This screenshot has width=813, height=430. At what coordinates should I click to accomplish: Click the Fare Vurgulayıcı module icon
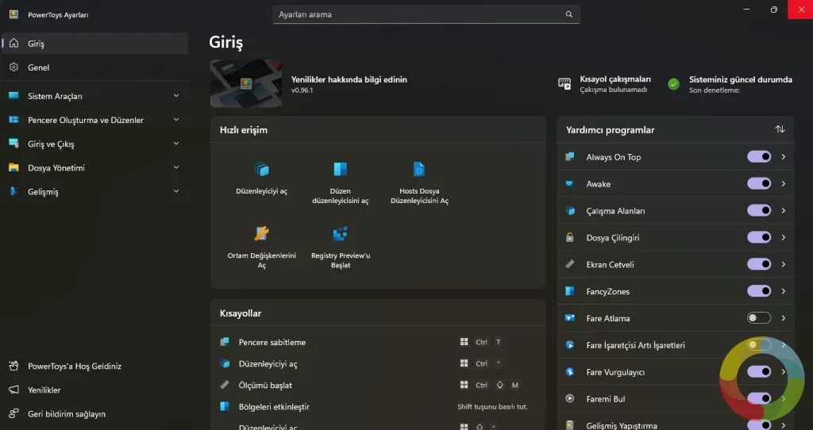pos(570,371)
